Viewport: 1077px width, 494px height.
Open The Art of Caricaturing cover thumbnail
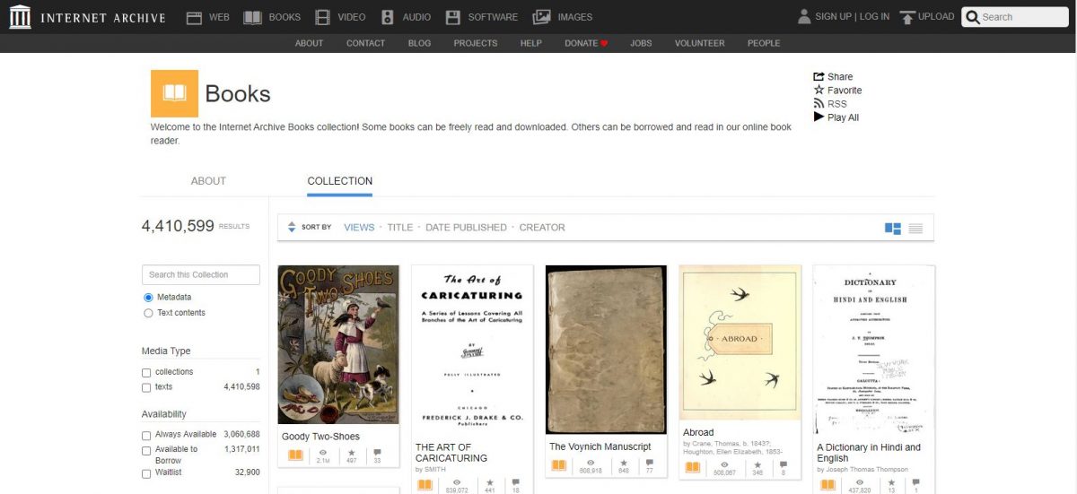[x=472, y=350]
